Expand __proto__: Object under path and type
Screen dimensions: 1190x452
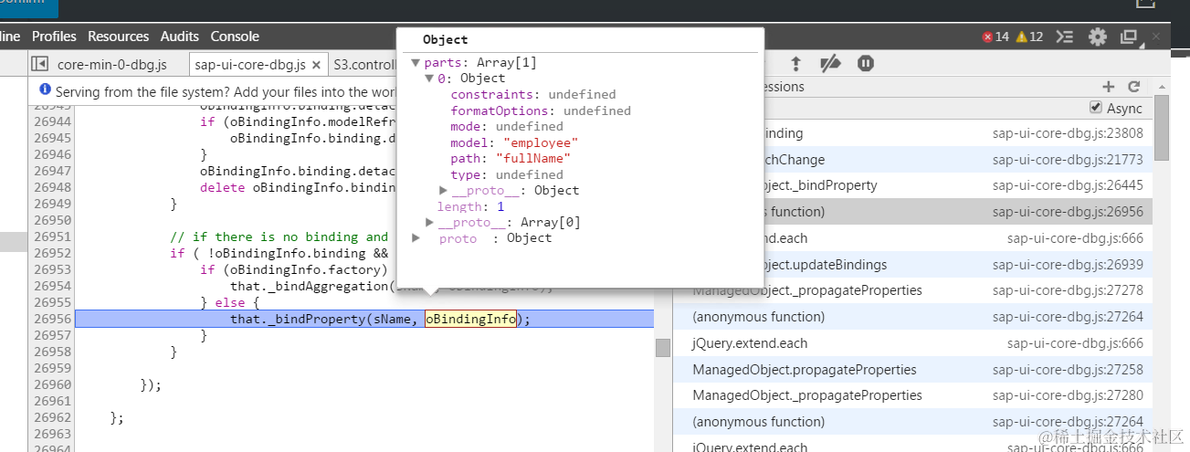click(444, 190)
